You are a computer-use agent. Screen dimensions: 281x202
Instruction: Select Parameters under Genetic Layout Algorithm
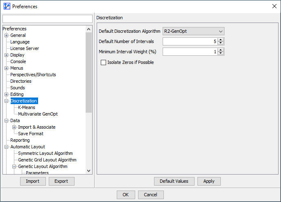pos(37,173)
